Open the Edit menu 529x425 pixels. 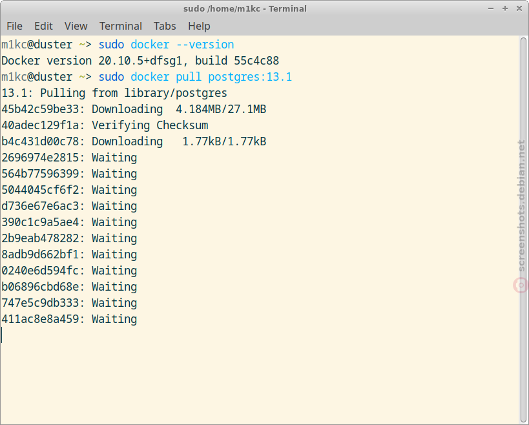click(x=43, y=26)
